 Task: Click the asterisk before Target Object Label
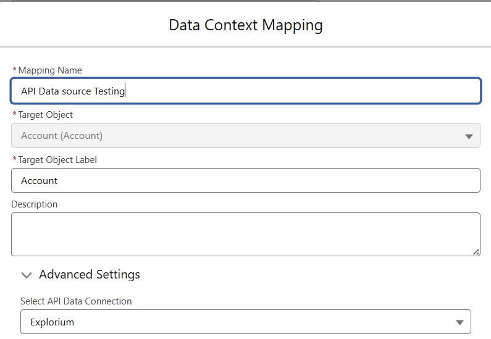pyautogui.click(x=14, y=160)
